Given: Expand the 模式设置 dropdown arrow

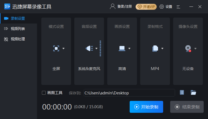Looking at the screenshot, I should 63,48.
